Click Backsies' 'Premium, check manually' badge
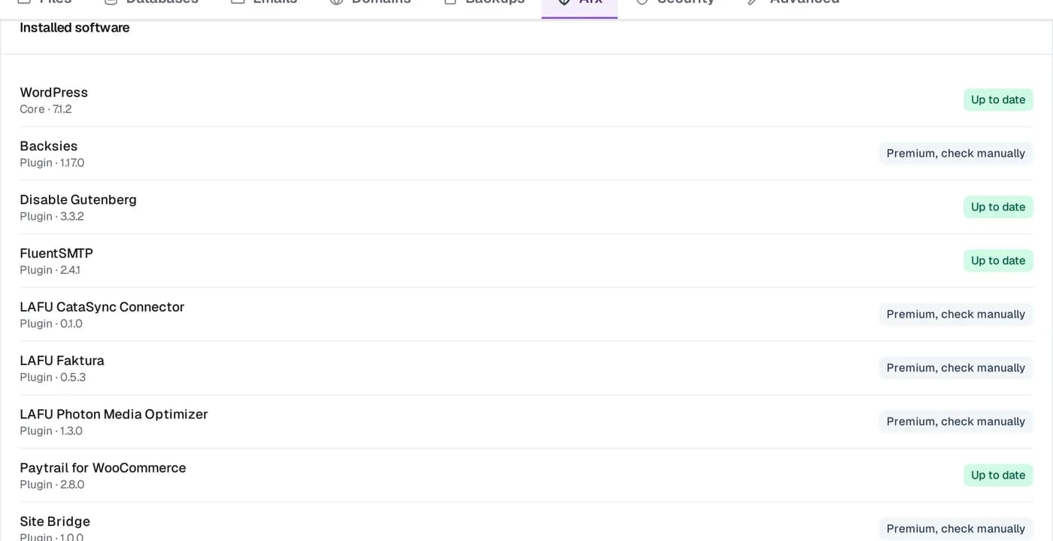Image resolution: width=1053 pixels, height=541 pixels. [956, 153]
